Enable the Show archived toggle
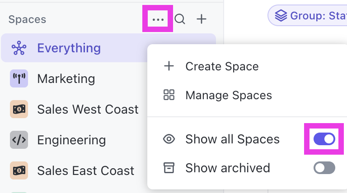 (x=324, y=168)
